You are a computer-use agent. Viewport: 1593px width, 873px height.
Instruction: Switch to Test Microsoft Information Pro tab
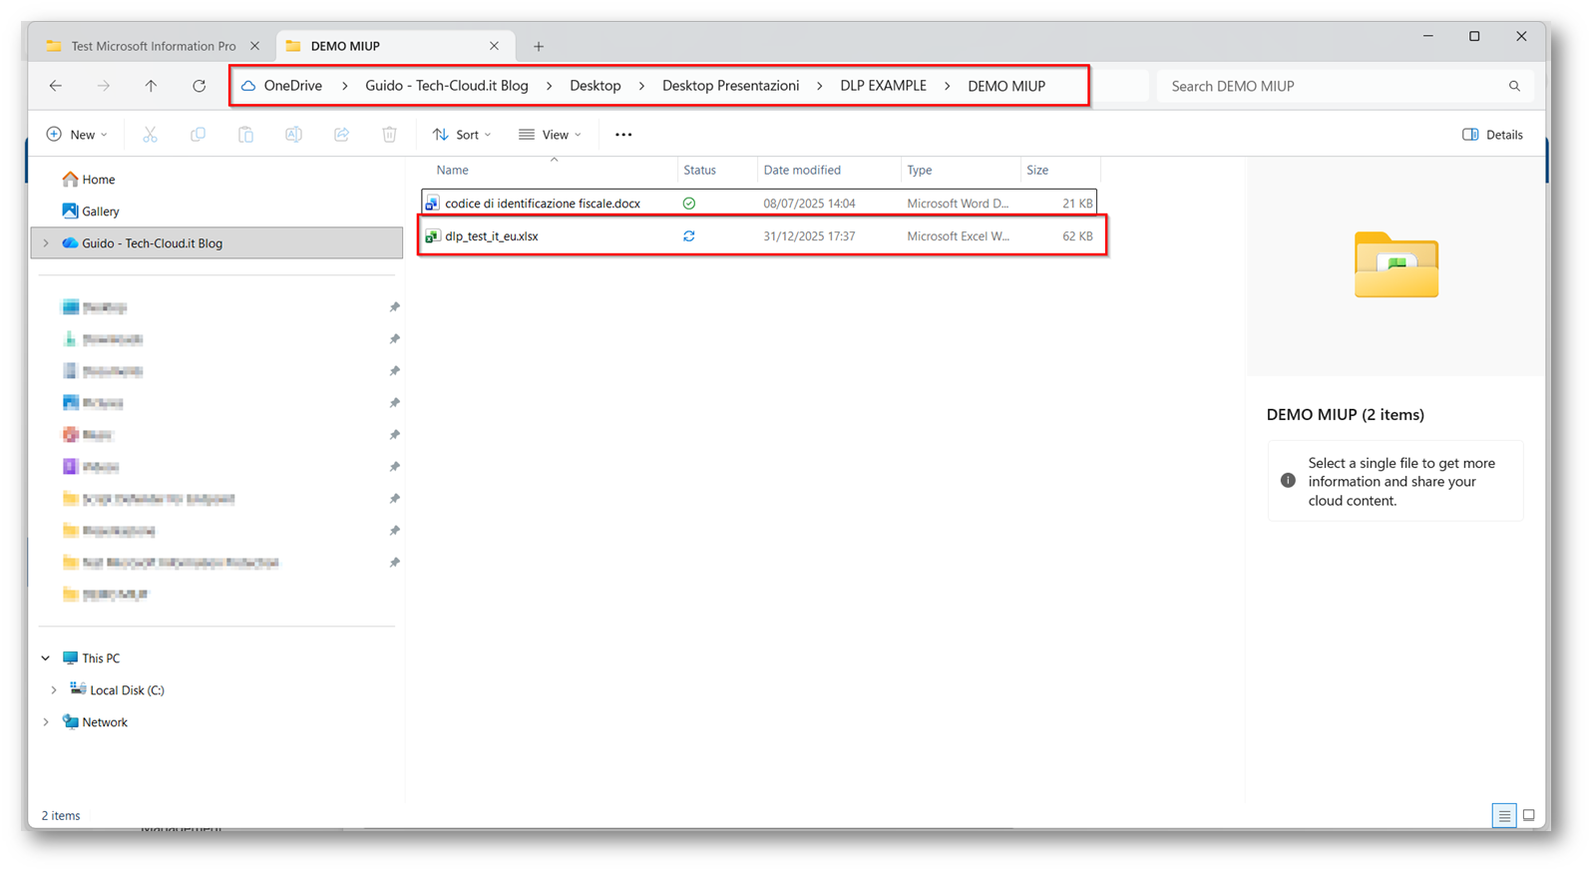[x=153, y=46]
